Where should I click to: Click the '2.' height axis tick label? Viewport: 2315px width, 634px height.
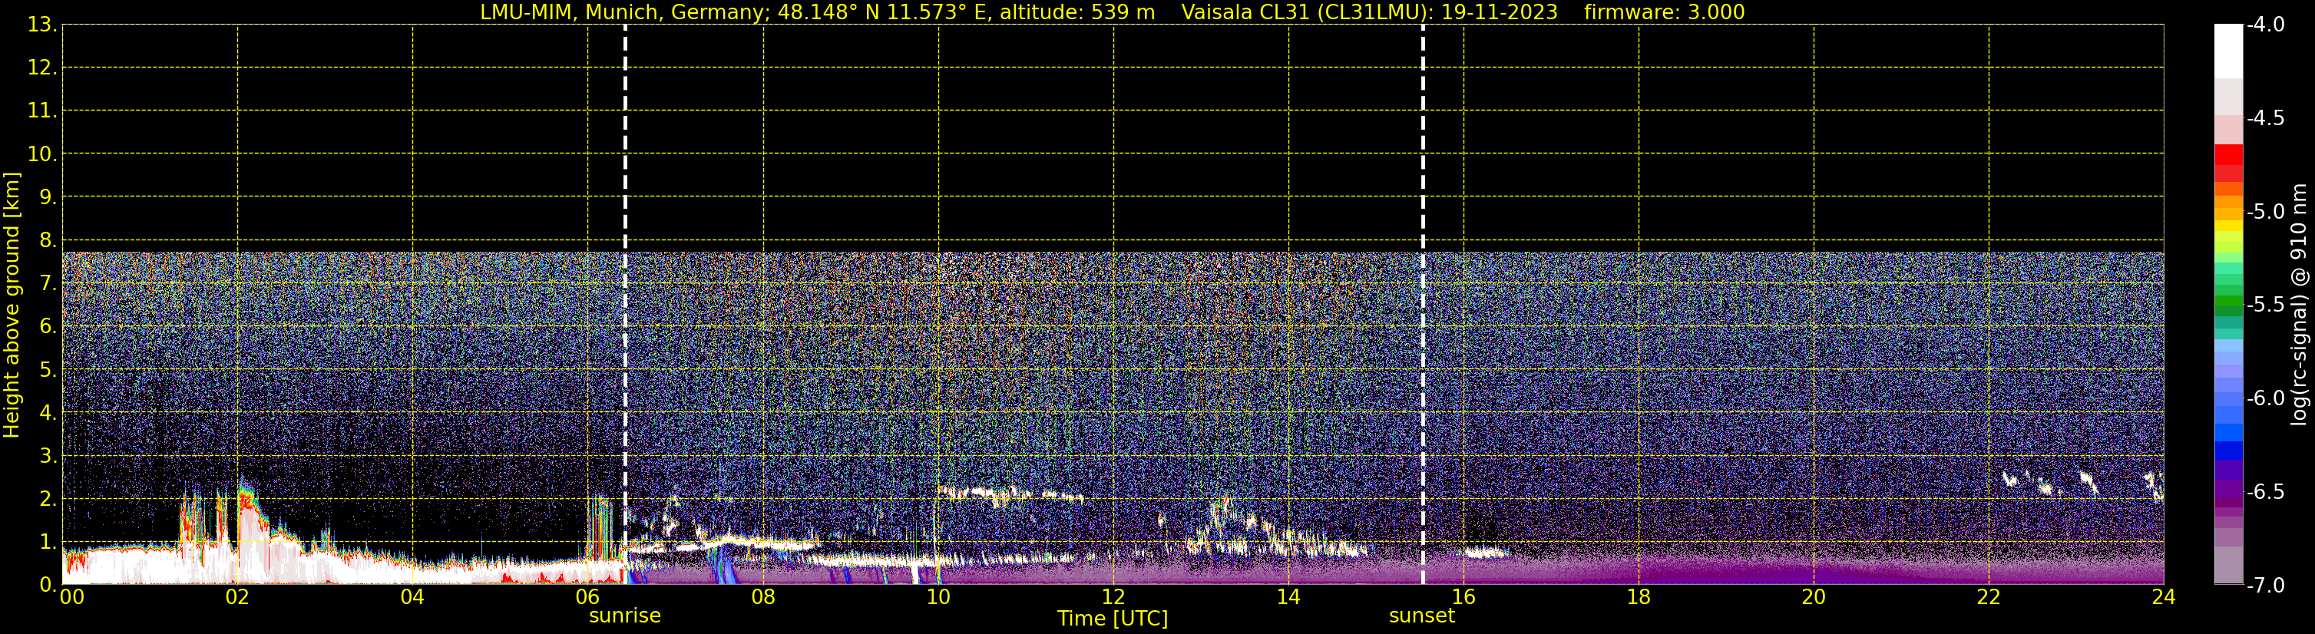tap(48, 500)
